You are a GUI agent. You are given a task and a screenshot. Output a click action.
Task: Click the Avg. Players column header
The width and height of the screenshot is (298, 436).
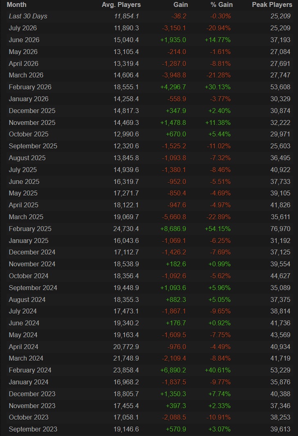121,5
